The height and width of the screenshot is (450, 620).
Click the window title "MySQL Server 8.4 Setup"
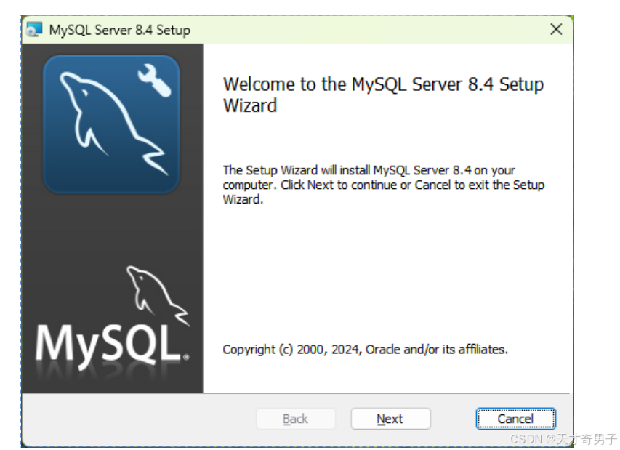pos(119,30)
